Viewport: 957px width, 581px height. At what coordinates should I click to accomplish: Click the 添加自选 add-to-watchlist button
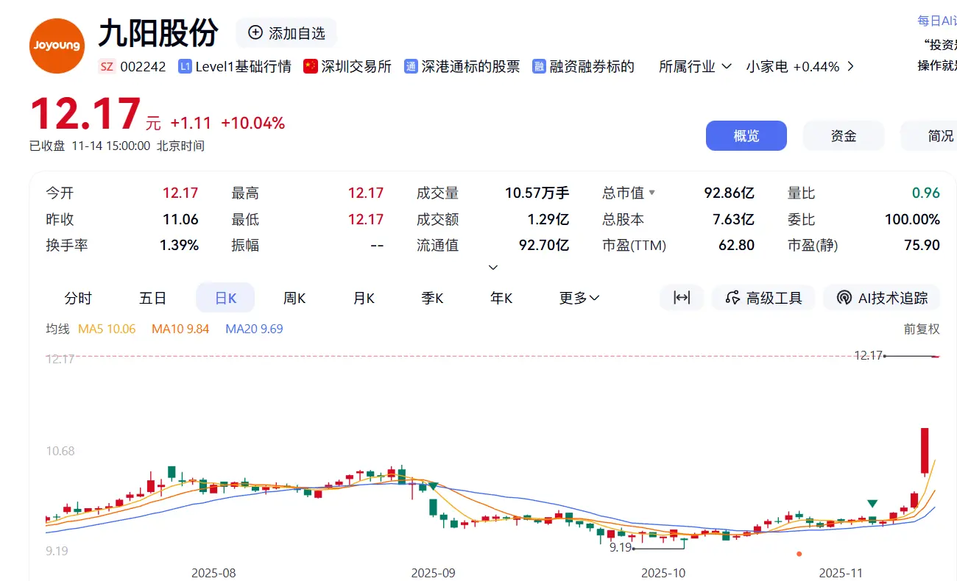click(286, 32)
